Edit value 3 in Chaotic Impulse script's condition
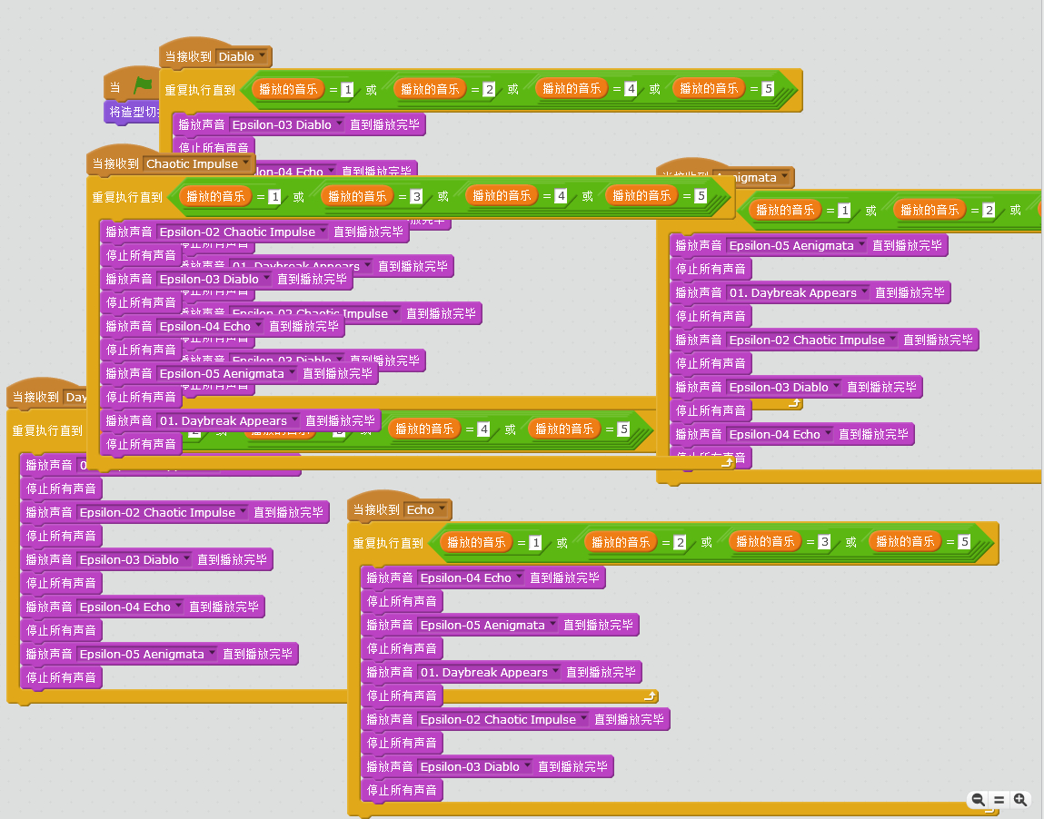This screenshot has width=1044, height=819. click(416, 196)
